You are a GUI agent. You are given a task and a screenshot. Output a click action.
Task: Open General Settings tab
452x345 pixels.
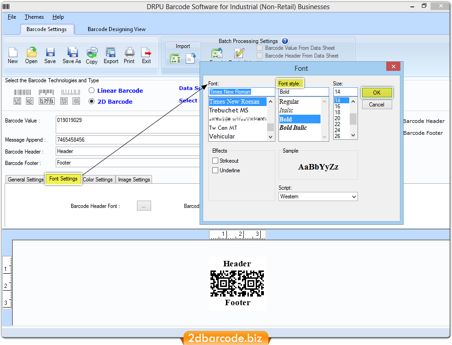point(26,180)
